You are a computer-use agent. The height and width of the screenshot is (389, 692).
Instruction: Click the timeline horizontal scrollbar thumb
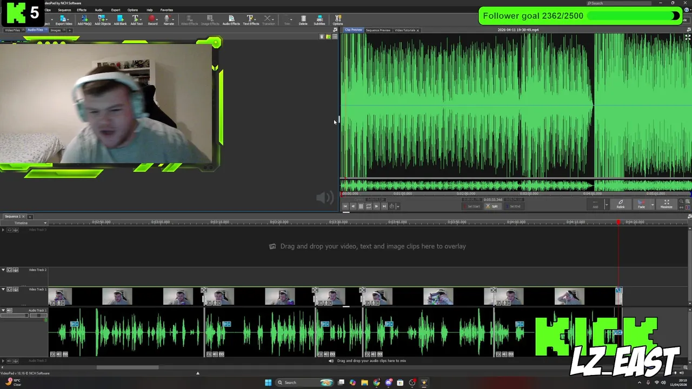[x=128, y=368]
